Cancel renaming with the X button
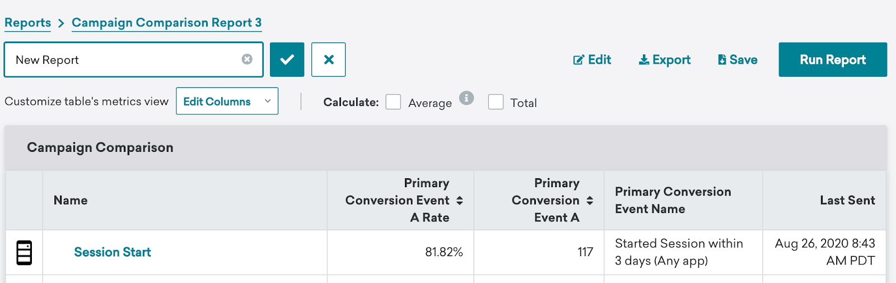 coord(329,59)
